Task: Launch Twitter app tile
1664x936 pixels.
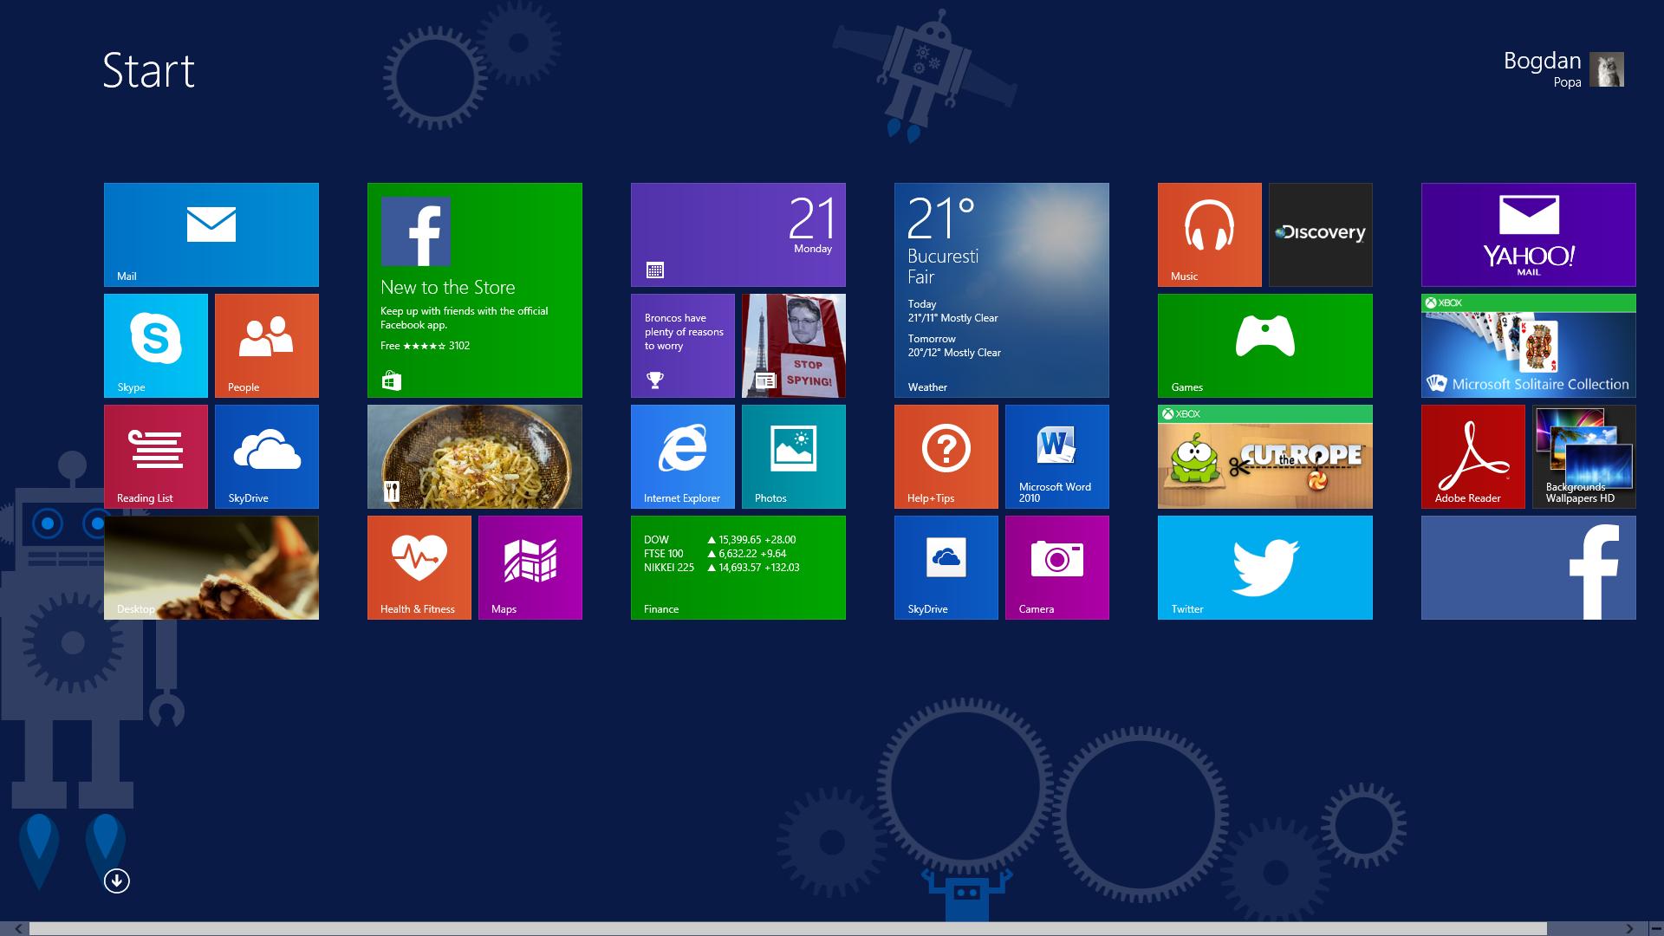Action: (1265, 568)
